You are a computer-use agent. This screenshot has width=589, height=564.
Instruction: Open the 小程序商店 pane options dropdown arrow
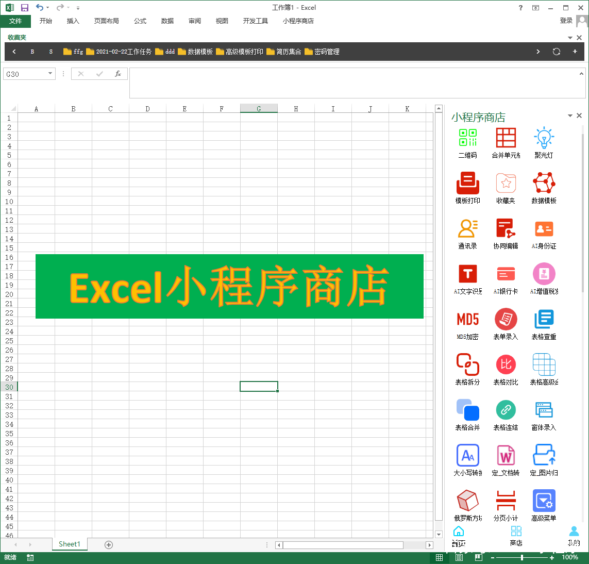pos(570,115)
